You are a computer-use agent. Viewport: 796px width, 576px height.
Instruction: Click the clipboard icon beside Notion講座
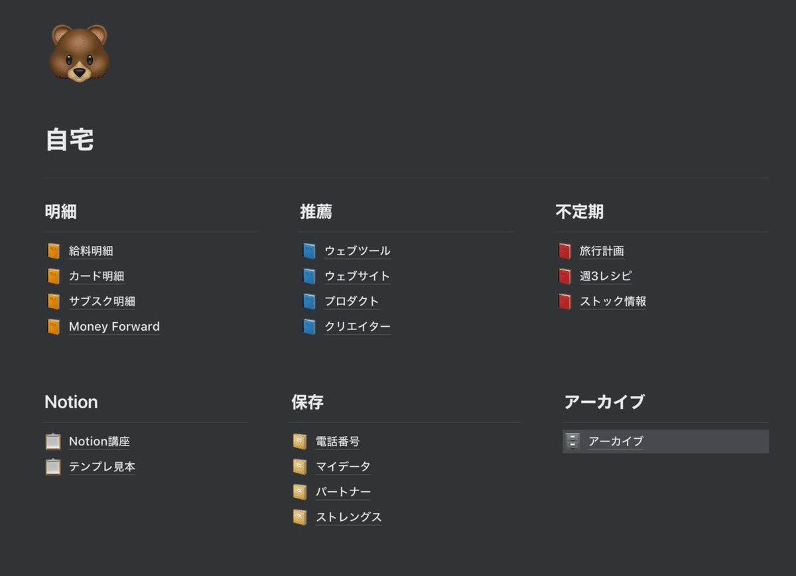tap(53, 441)
